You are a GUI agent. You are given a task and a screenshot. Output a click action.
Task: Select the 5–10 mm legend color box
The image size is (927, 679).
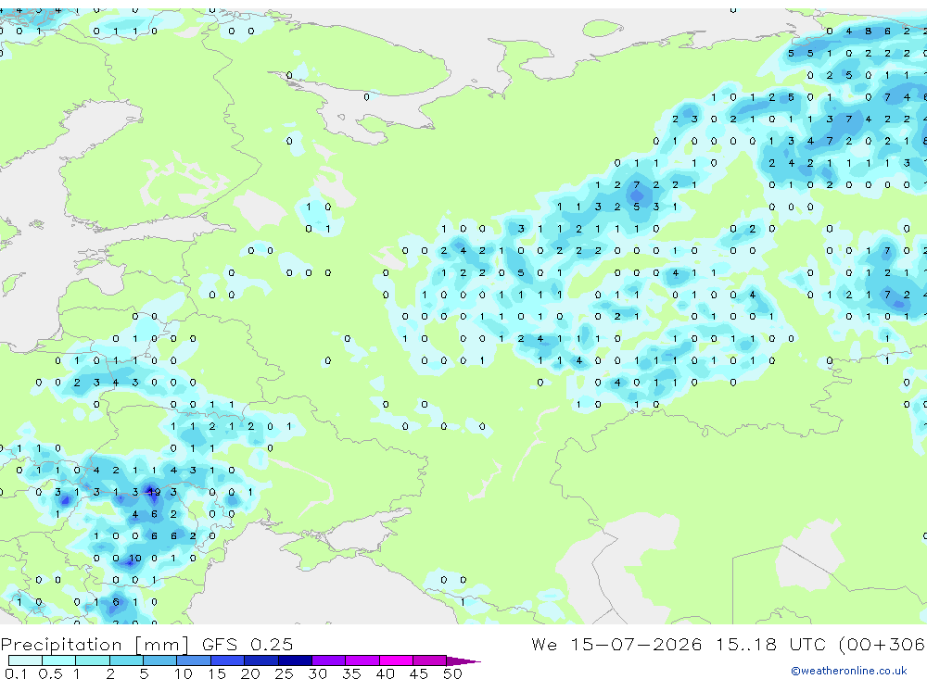point(160,660)
